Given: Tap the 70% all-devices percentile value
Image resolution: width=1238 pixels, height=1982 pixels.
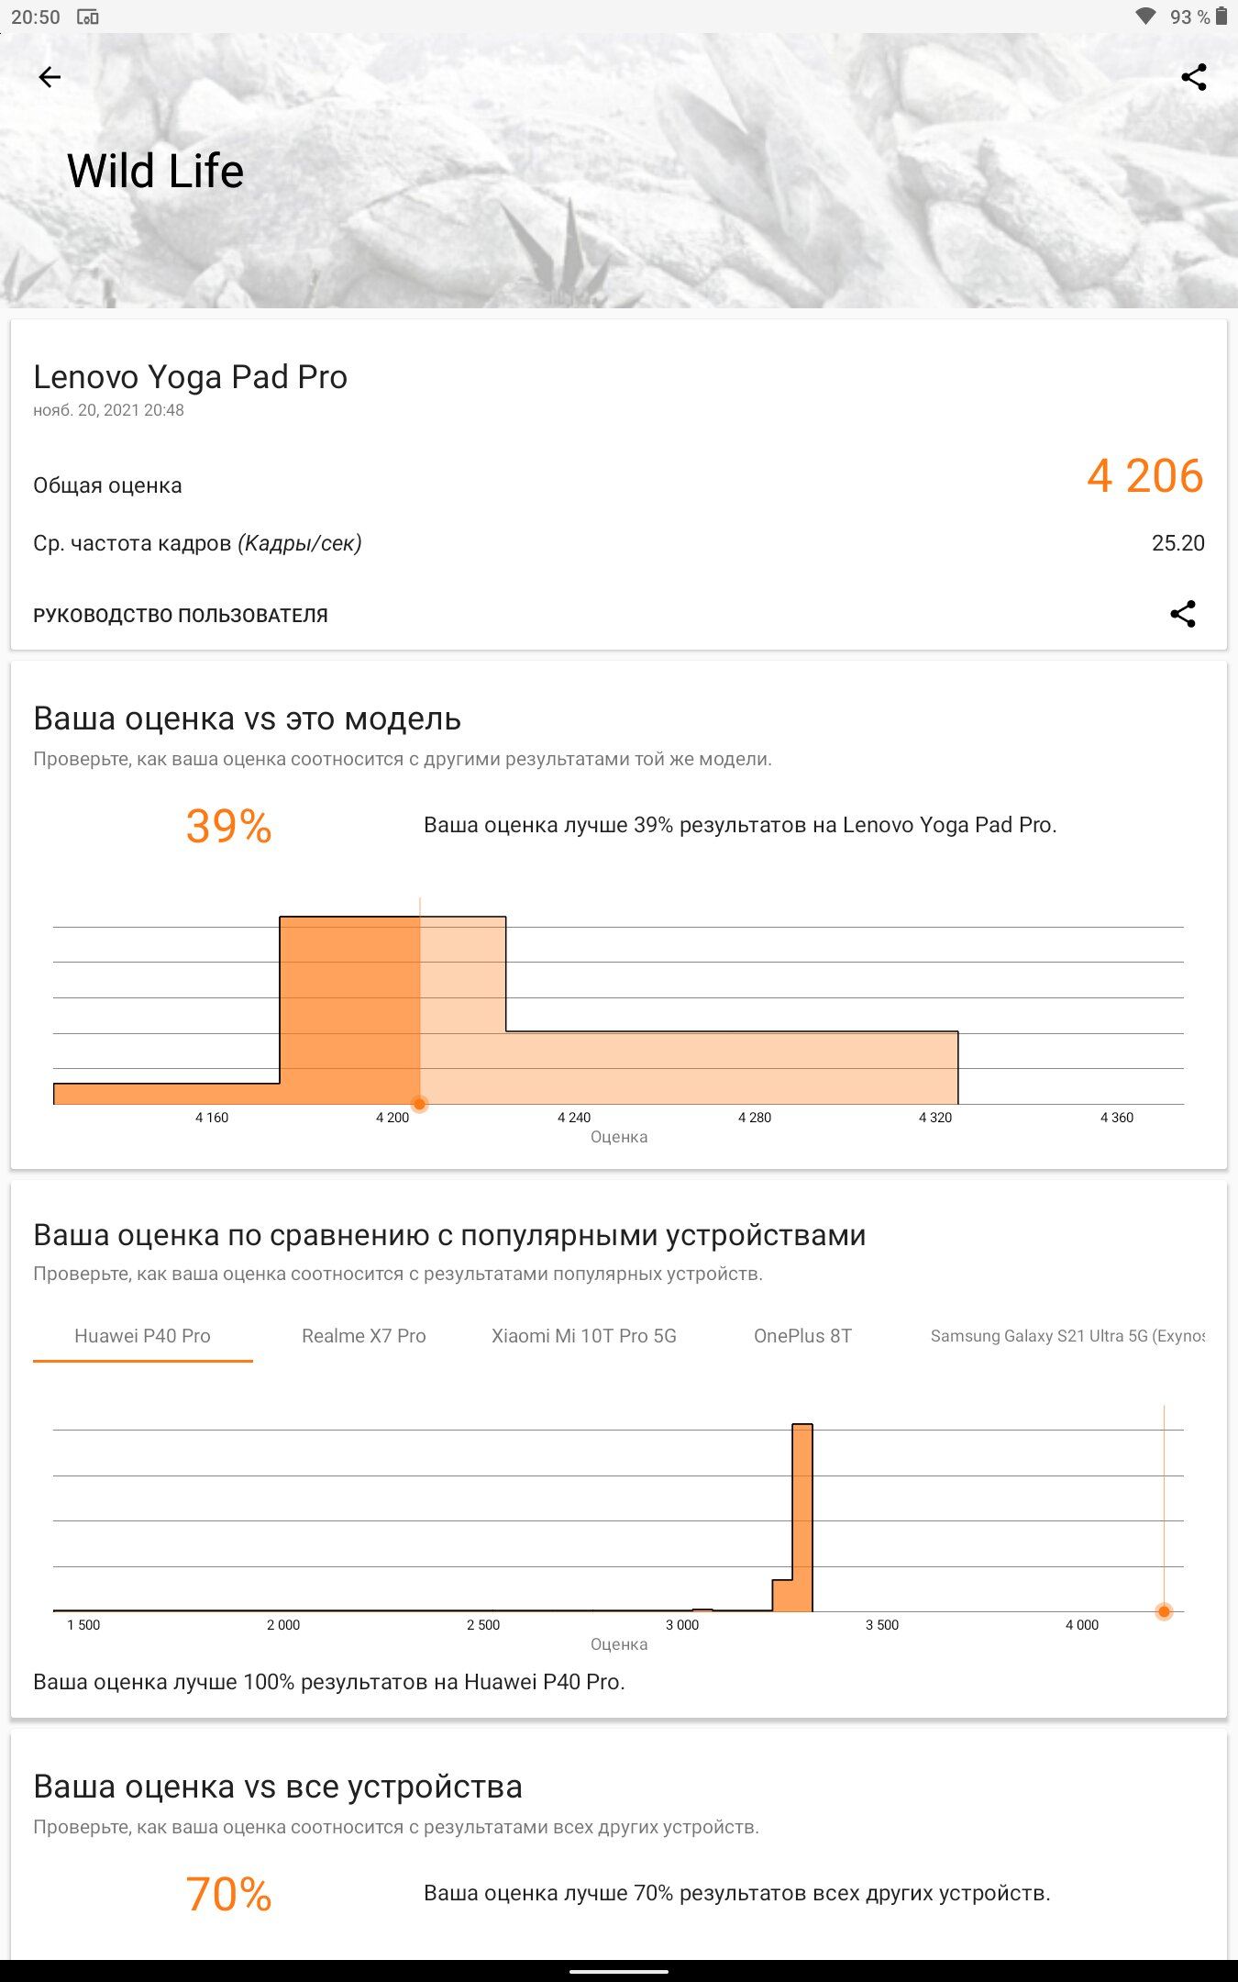Looking at the screenshot, I should coord(228,1894).
